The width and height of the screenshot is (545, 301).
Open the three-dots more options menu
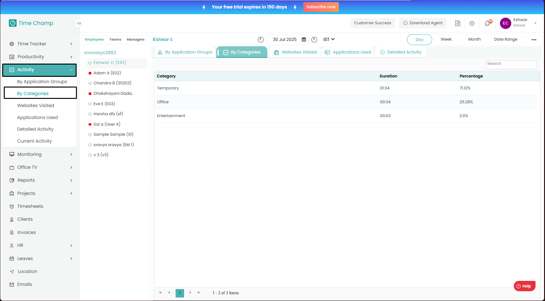tap(534, 40)
